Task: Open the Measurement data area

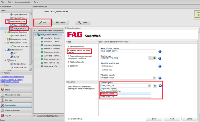Action: pos(16,95)
